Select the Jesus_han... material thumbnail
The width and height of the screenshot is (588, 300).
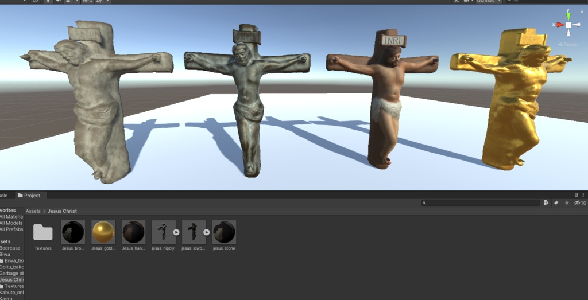[x=133, y=232]
